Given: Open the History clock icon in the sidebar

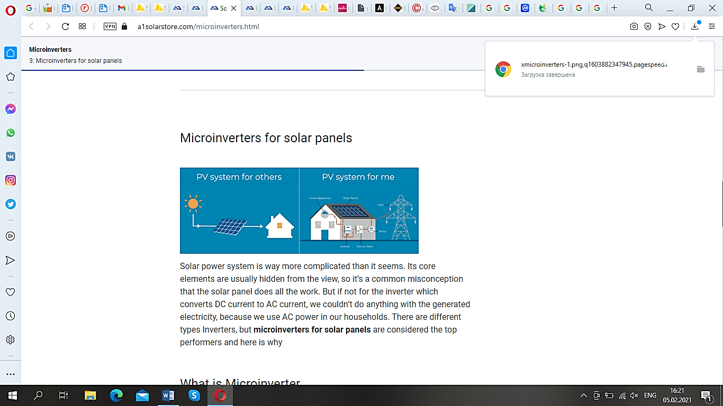Looking at the screenshot, I should [10, 316].
